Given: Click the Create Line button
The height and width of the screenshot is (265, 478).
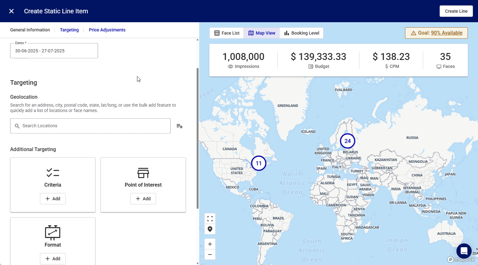Looking at the screenshot, I should click(x=456, y=11).
